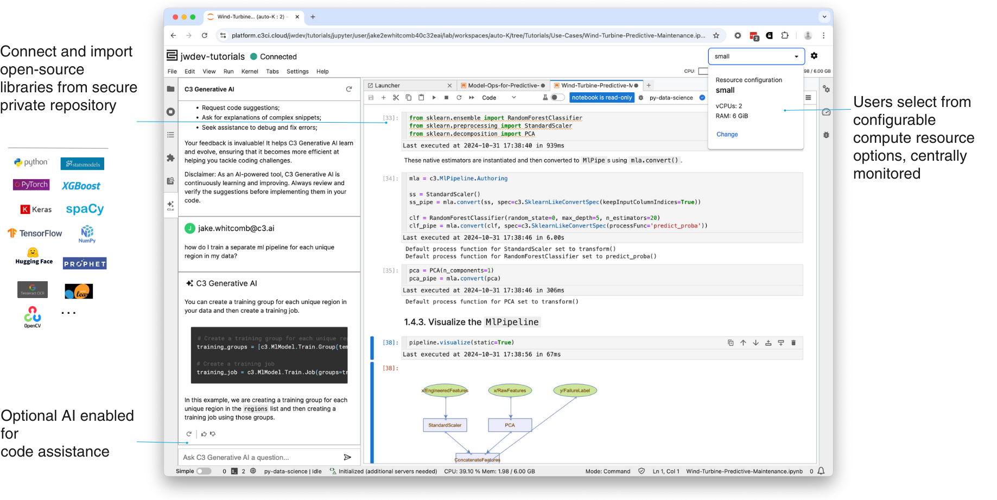
Task: Click py-data-science | Idle kernel status
Action: click(x=293, y=471)
